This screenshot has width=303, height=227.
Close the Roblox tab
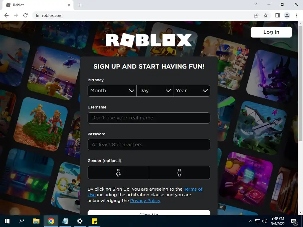69,5
